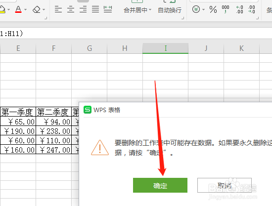Select column G header
The width and height of the screenshot is (272, 206).
click(90, 48)
